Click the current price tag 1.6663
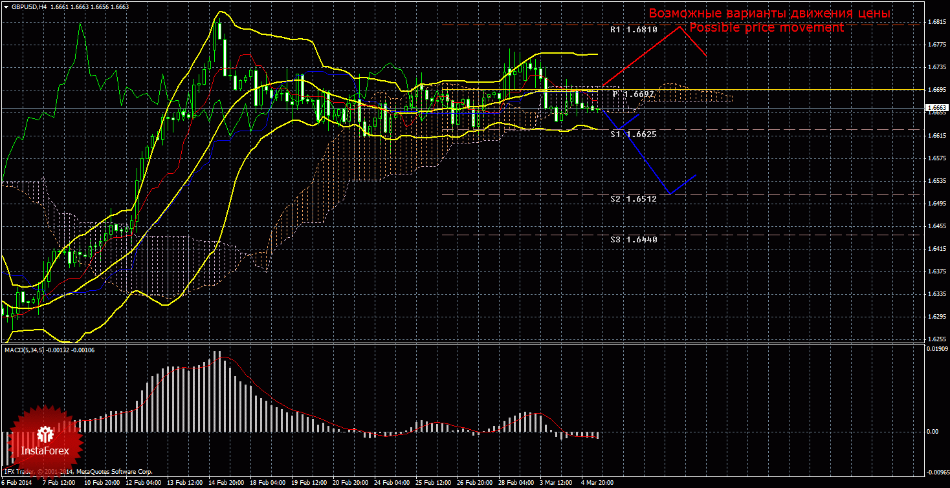 tap(936, 107)
